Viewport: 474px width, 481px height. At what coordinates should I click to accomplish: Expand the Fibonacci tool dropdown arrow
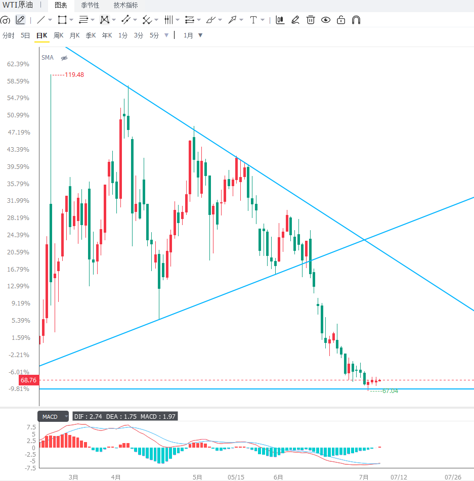pyautogui.click(x=199, y=20)
